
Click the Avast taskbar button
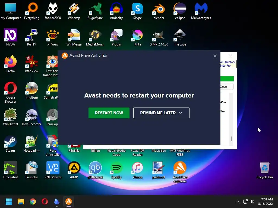[69, 201]
